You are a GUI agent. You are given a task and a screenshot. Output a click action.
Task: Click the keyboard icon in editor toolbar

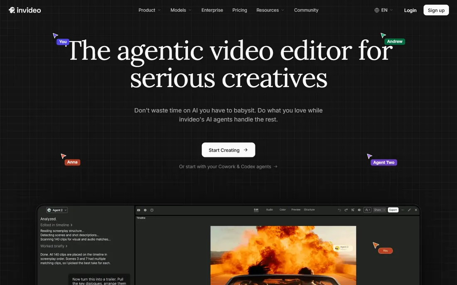pos(138,210)
